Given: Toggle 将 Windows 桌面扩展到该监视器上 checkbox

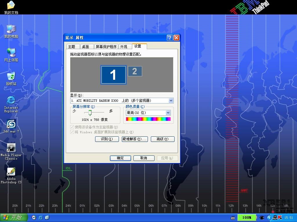Looking at the screenshot, I should [72, 132].
